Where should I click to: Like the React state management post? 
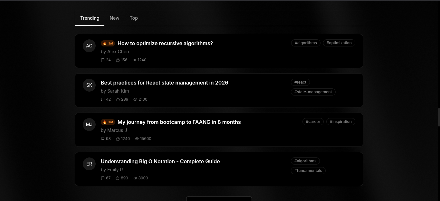[118, 99]
